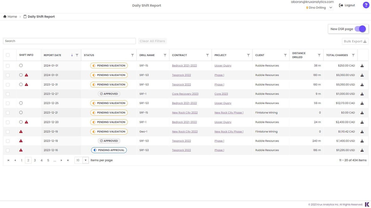Check the select-all header checkbox

pos(8,55)
